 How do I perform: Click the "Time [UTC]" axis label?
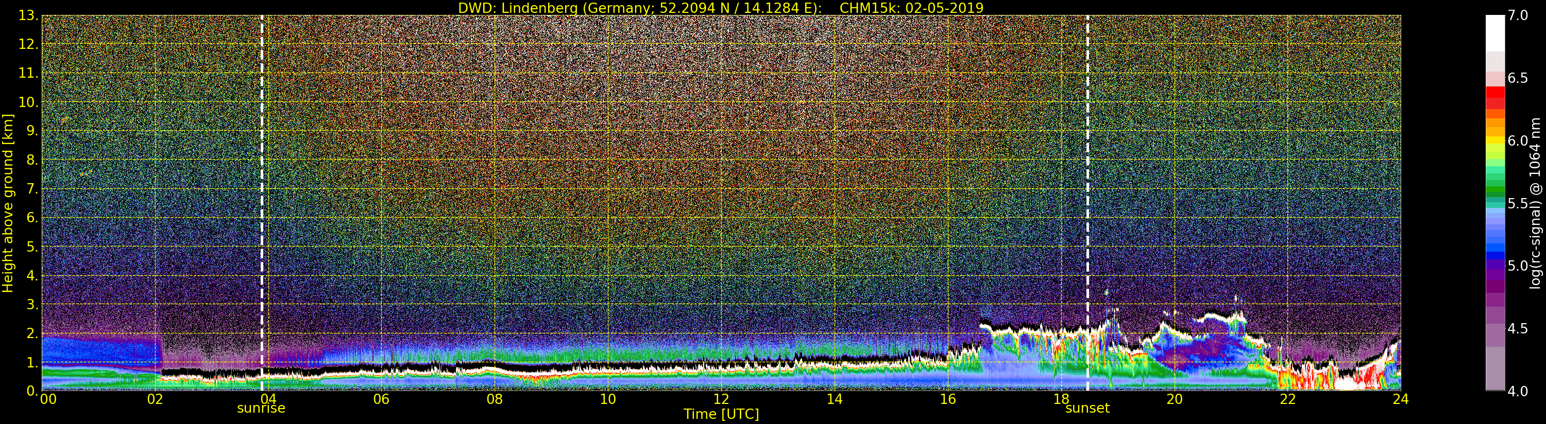[721, 414]
